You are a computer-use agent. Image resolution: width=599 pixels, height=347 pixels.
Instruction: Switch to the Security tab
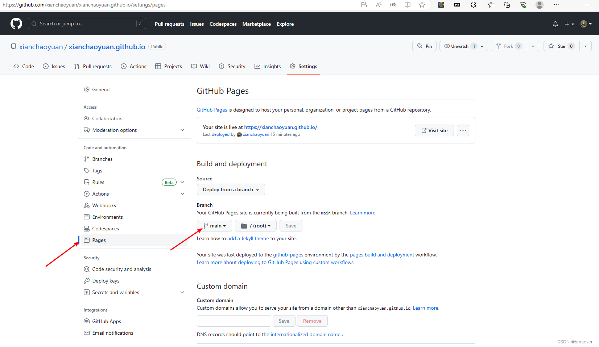coord(232,66)
